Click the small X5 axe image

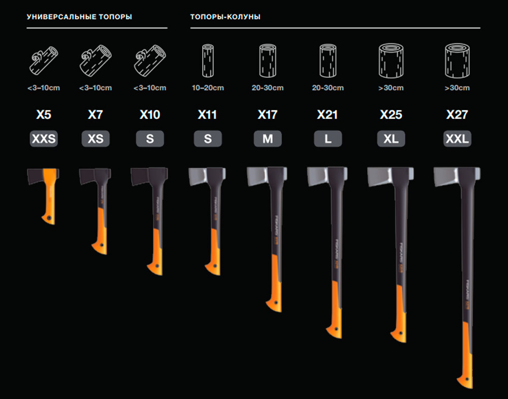[x=45, y=193]
